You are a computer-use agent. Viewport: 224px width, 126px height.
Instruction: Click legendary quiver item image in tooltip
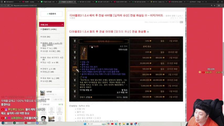tap(84, 53)
